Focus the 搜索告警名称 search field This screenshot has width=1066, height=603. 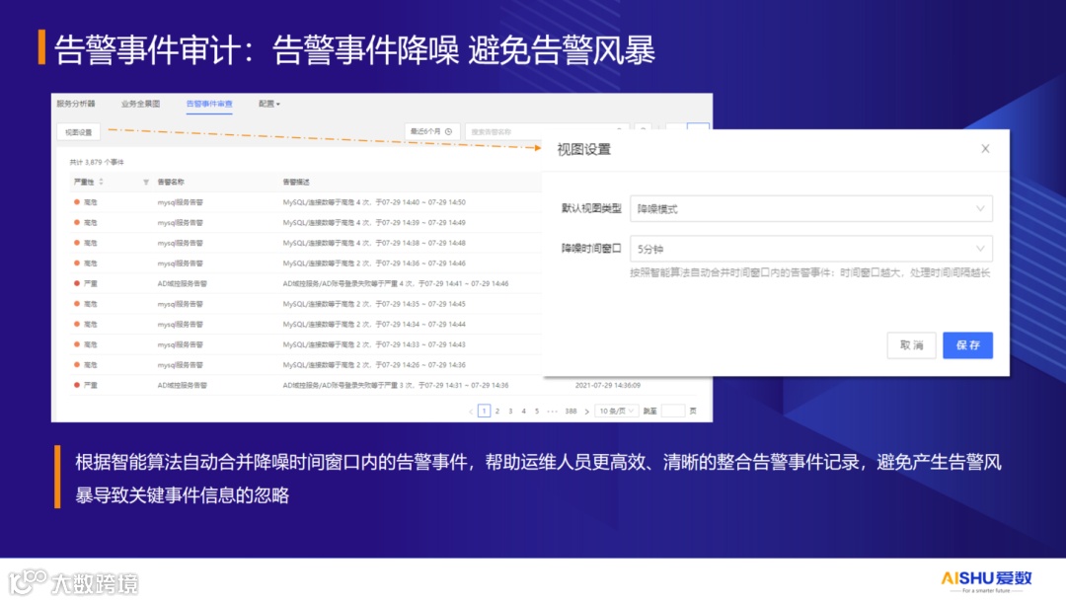click(546, 132)
